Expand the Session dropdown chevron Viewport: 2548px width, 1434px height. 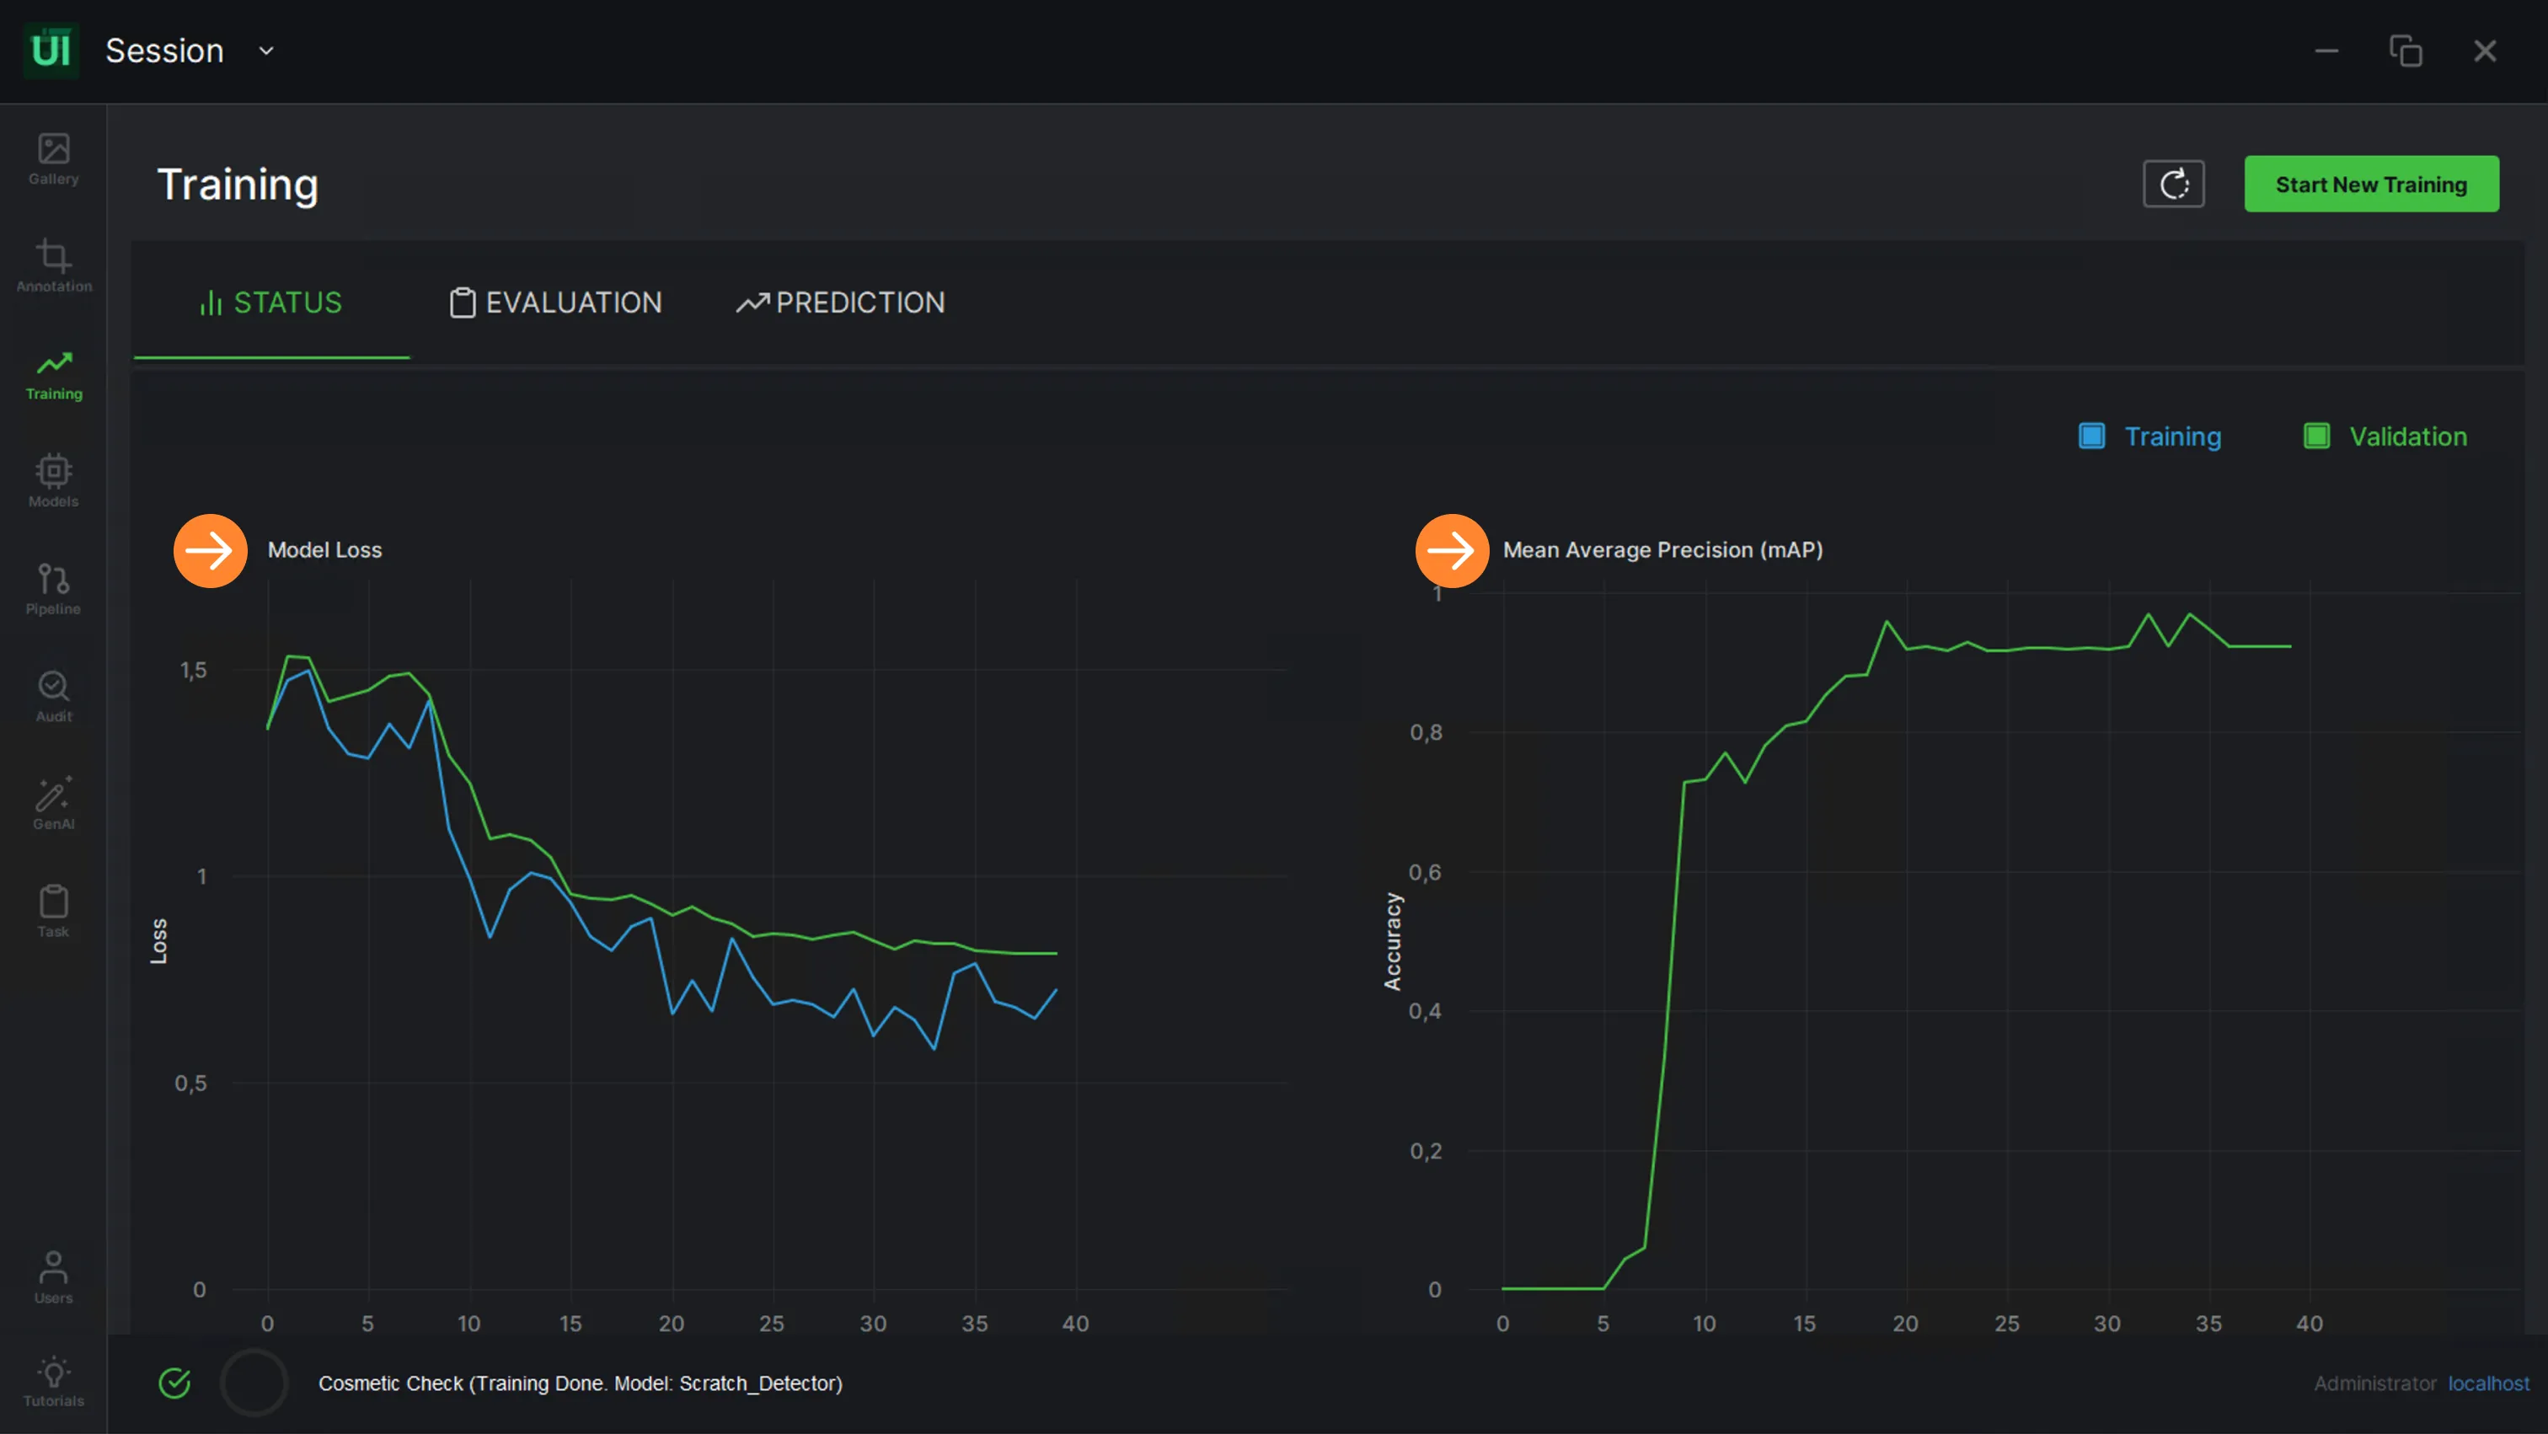266,51
